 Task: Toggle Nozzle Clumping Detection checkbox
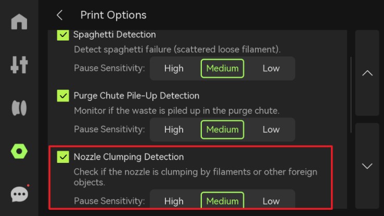(x=63, y=157)
